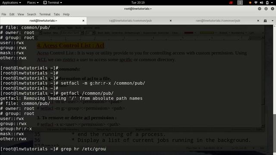
Task: Click the new tab icon button
Action: tap(265, 21)
